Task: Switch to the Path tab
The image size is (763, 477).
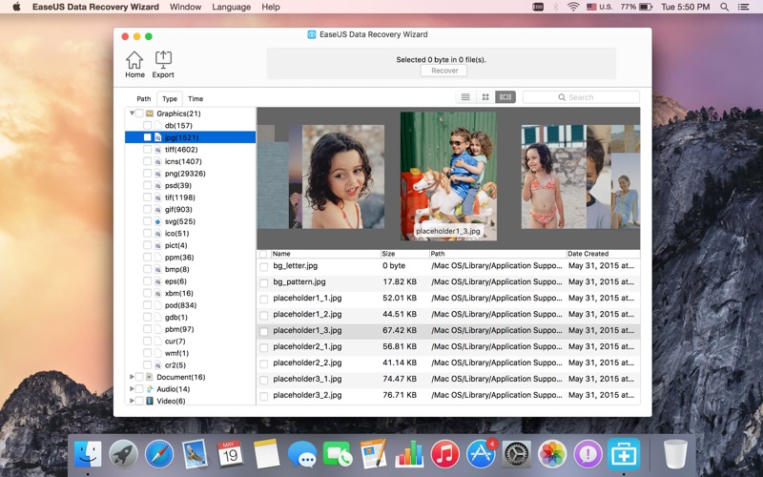Action: [x=143, y=98]
